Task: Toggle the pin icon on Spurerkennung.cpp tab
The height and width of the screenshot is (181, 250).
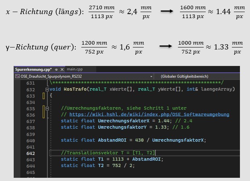Action: [56, 70]
